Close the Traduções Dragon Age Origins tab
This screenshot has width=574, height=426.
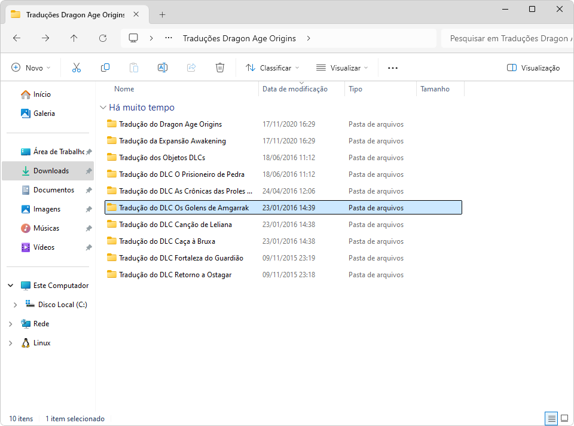tap(136, 14)
